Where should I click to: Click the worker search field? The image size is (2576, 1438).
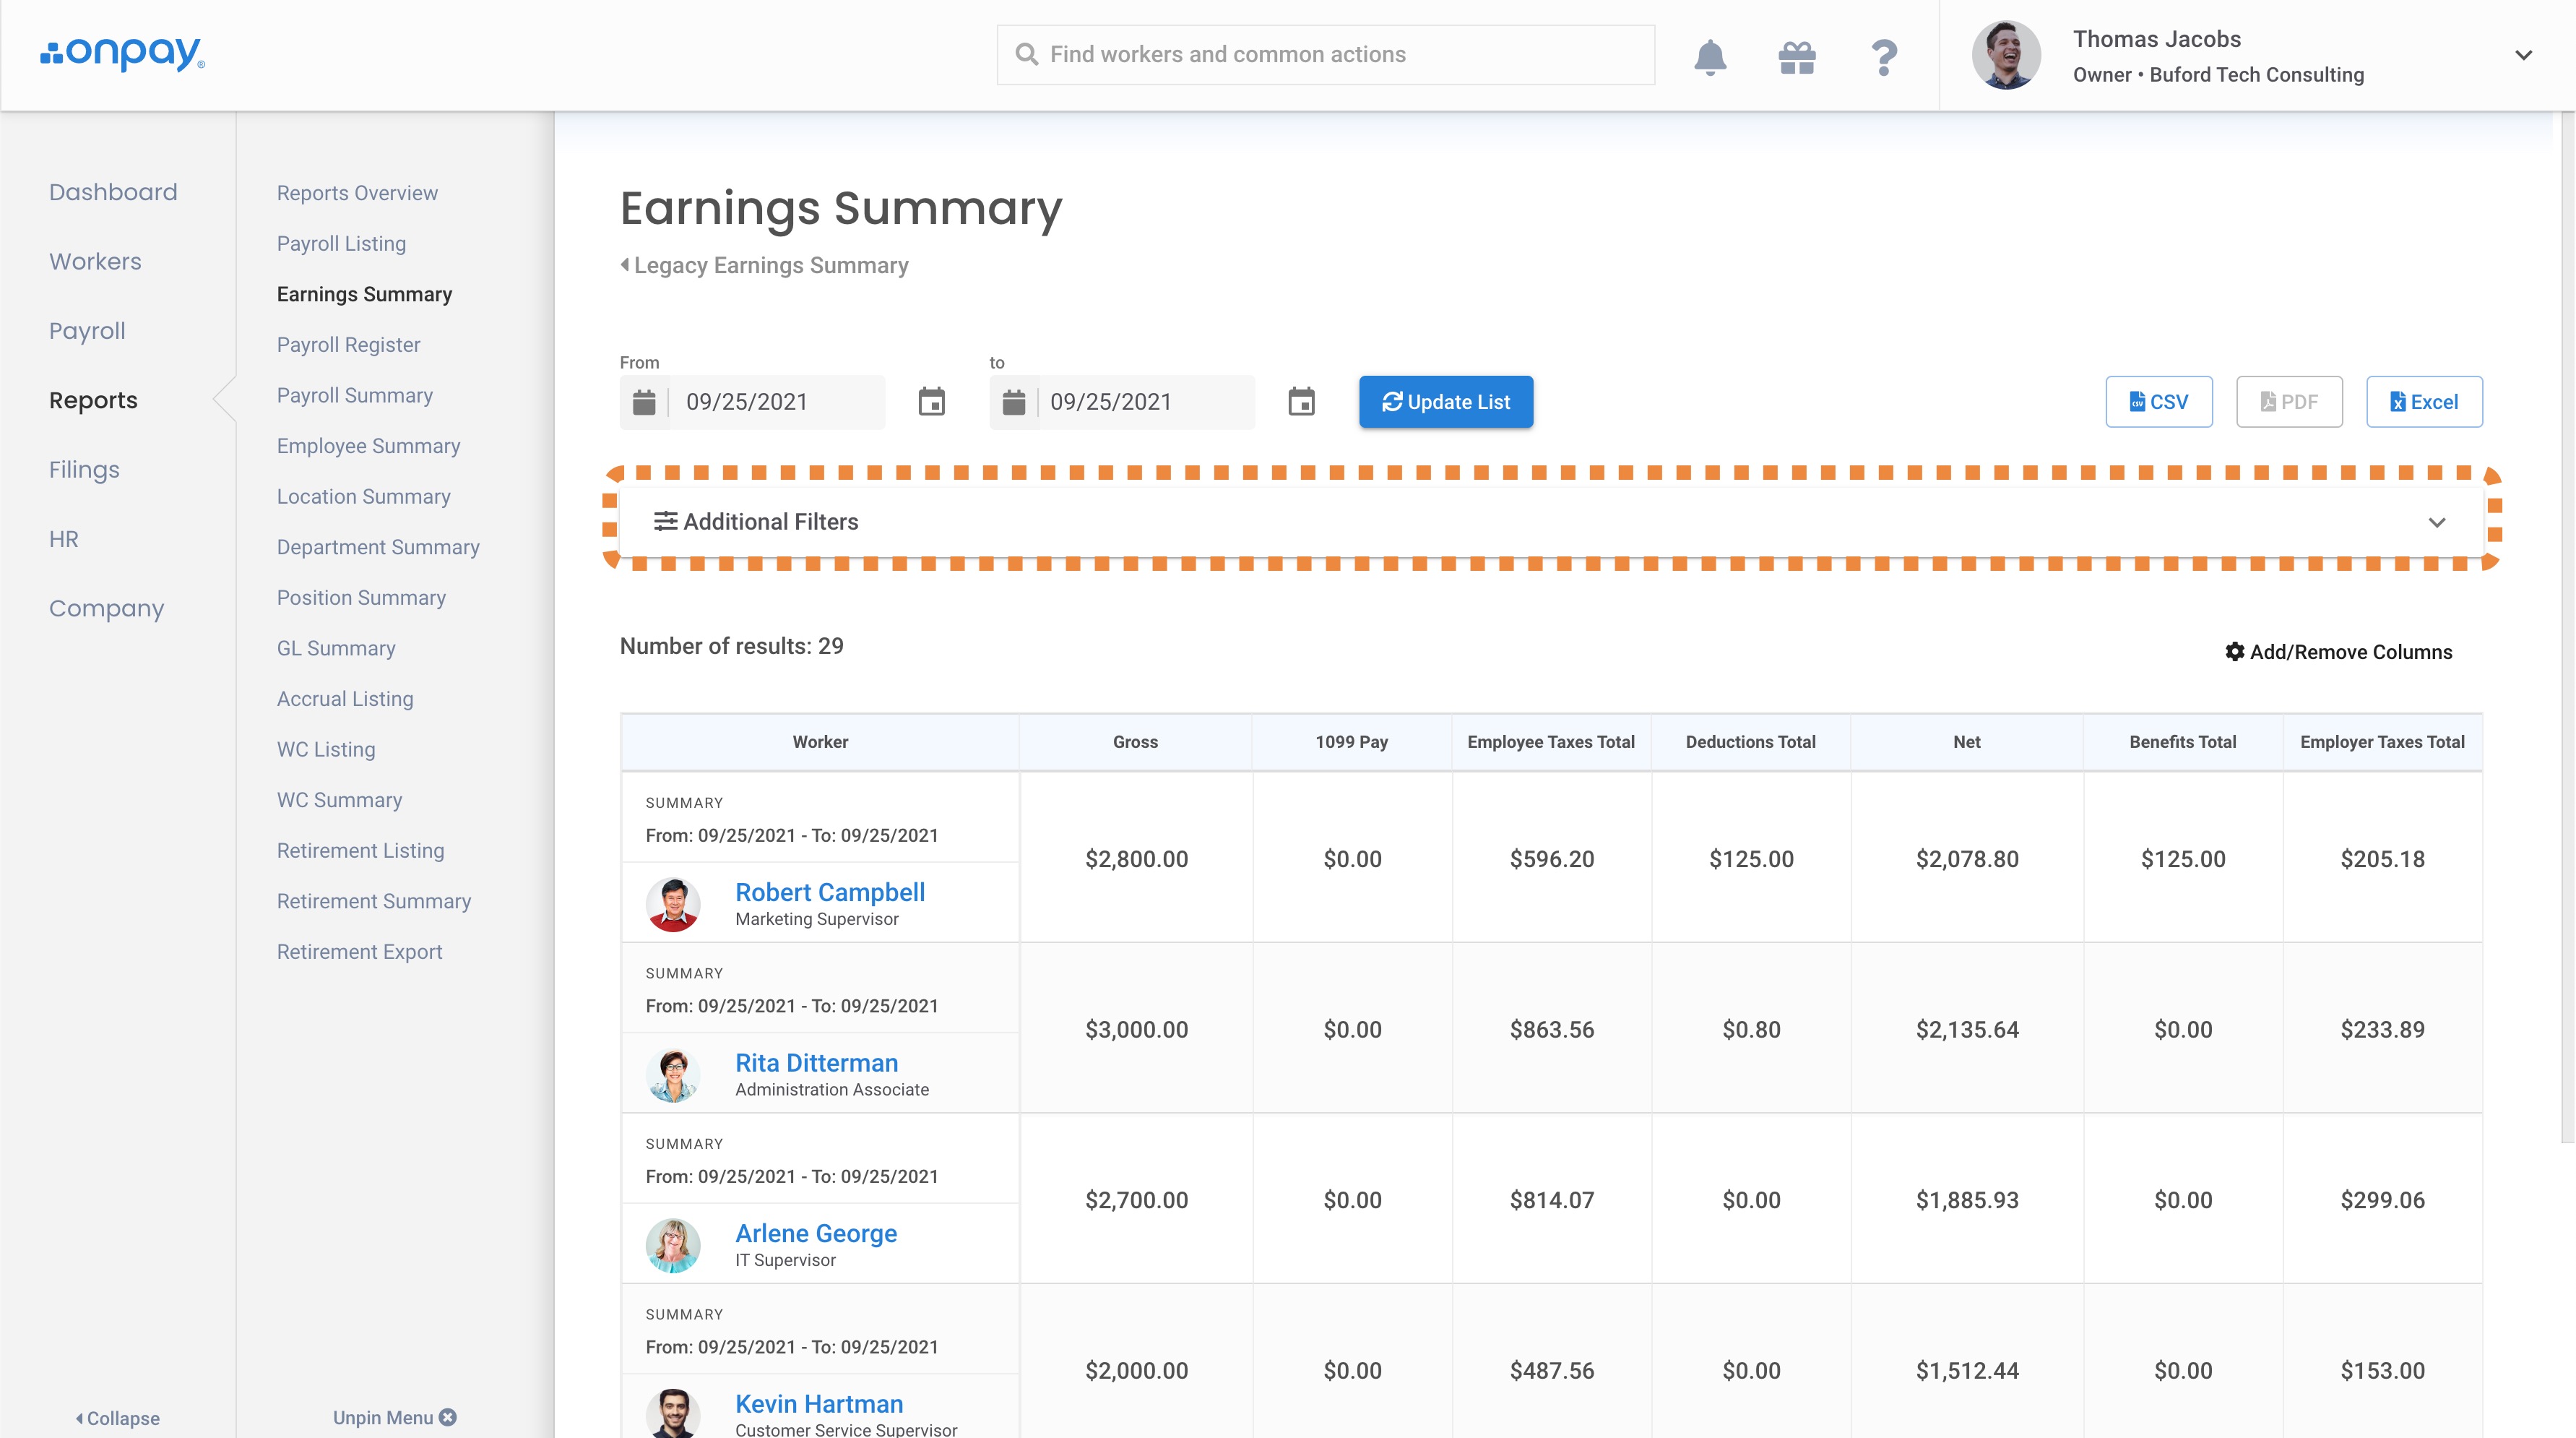click(1326, 55)
